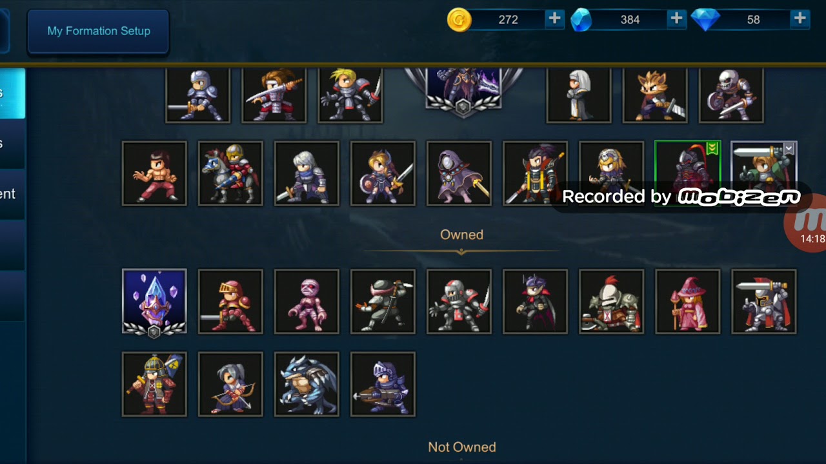The height and width of the screenshot is (464, 826).
Task: Expand arrow badge on the sword hero
Action: click(x=789, y=149)
